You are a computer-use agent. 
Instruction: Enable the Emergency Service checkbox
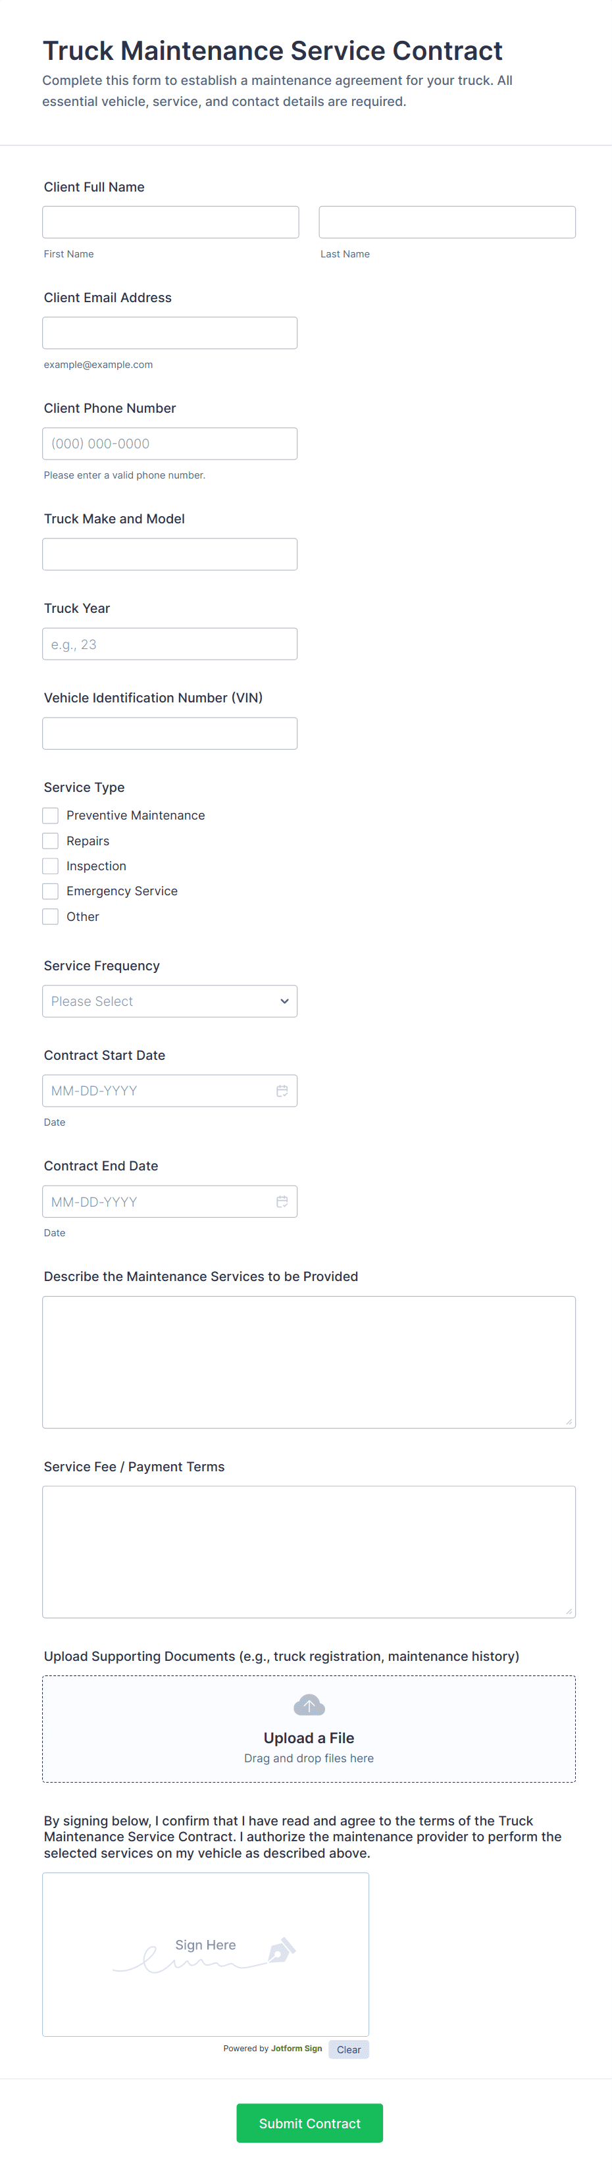(51, 891)
